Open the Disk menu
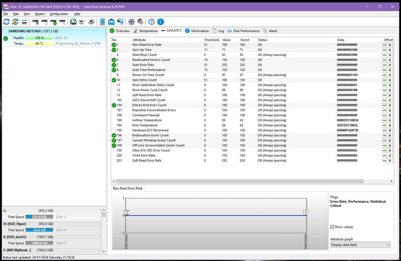Screen dimensions: 401x261 coord(16,14)
